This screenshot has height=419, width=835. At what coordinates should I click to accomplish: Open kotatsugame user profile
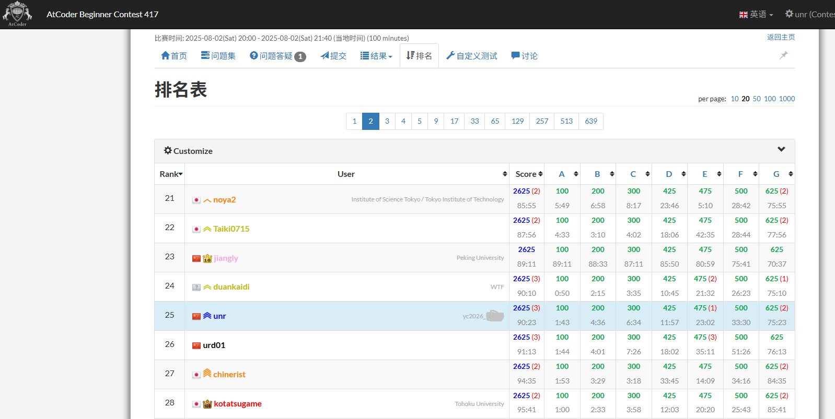[238, 404]
